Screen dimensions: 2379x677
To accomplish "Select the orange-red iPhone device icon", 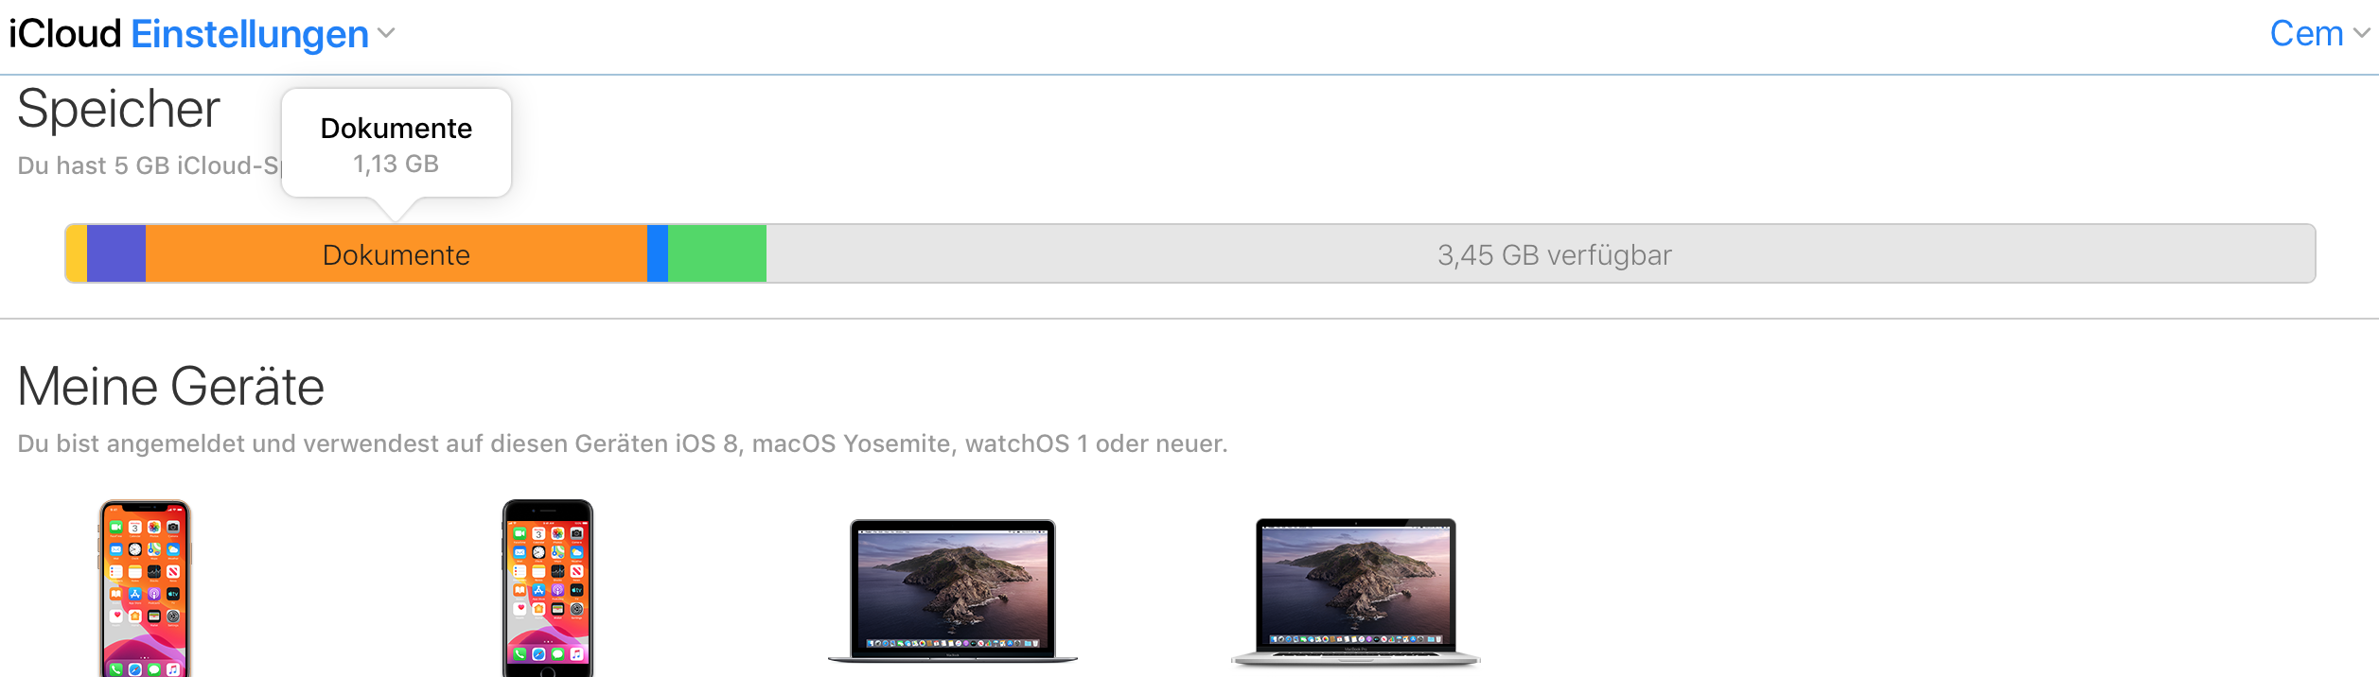I will [145, 588].
